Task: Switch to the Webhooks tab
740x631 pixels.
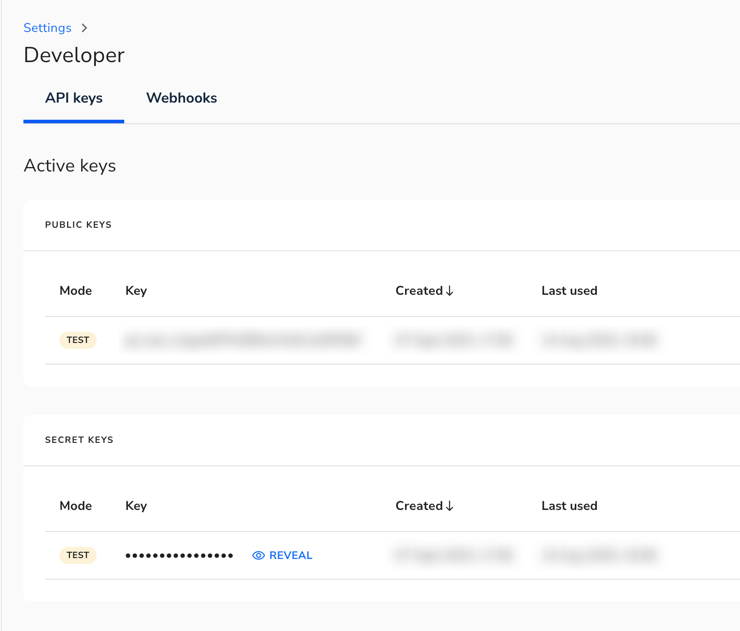Action: point(181,98)
